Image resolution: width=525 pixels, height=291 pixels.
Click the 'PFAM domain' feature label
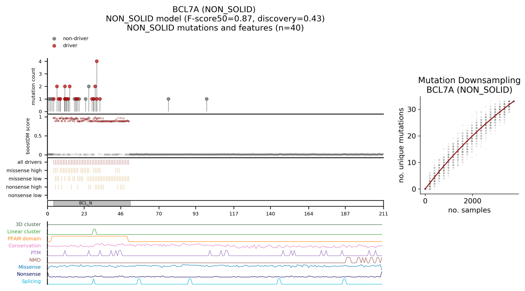coord(24,239)
